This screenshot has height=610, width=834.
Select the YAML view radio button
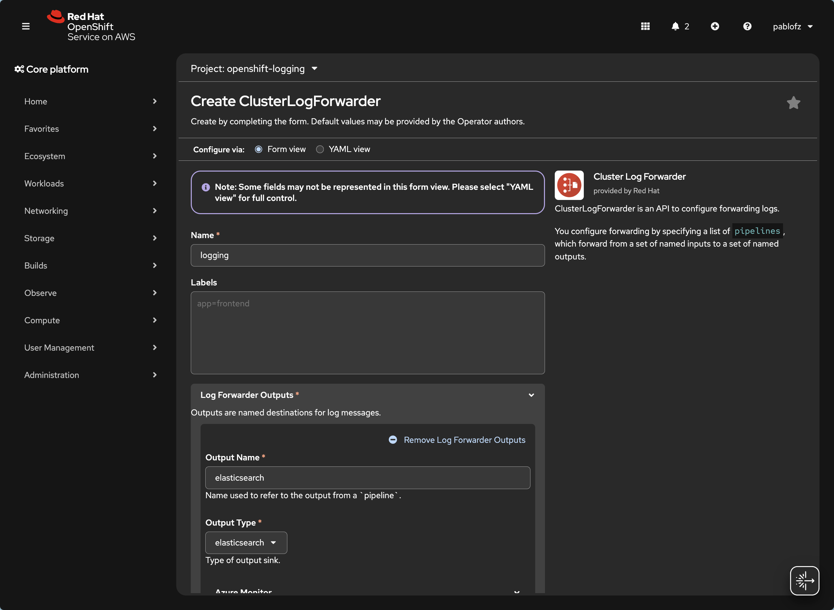coord(320,149)
